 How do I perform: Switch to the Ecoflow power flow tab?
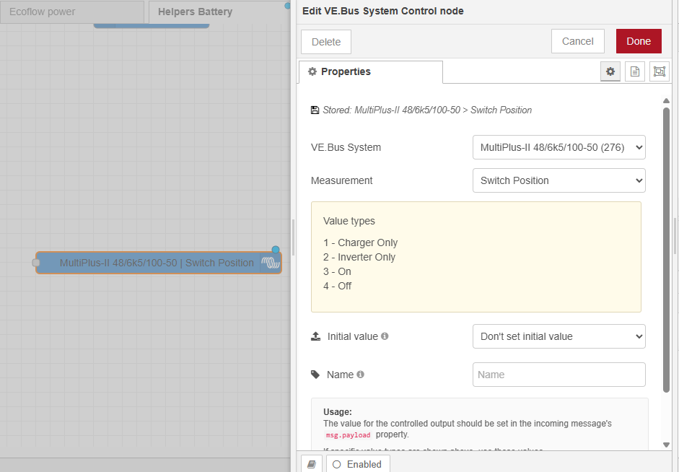point(72,12)
